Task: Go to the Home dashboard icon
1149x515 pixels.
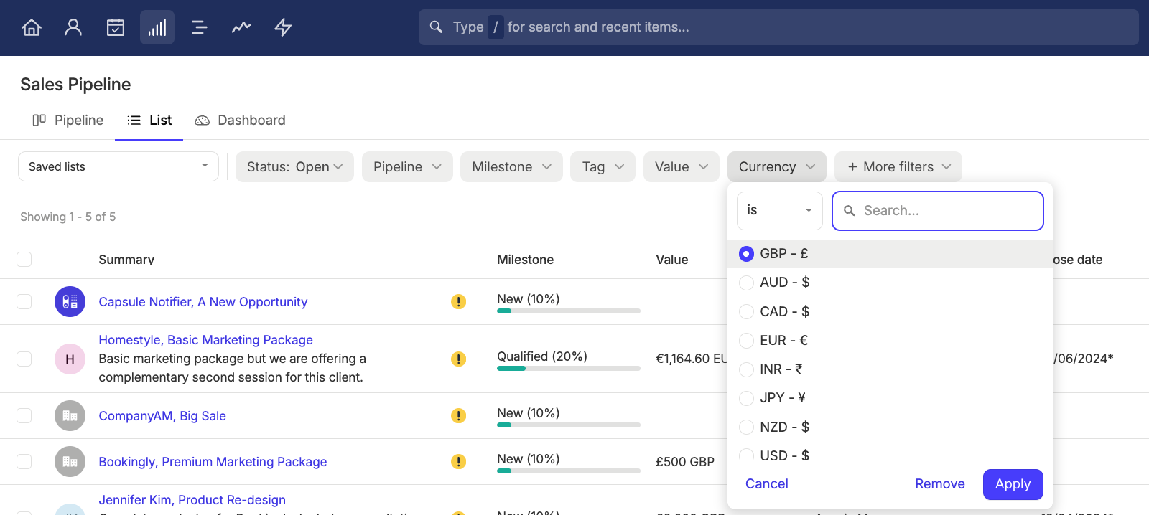Action: tap(32, 27)
